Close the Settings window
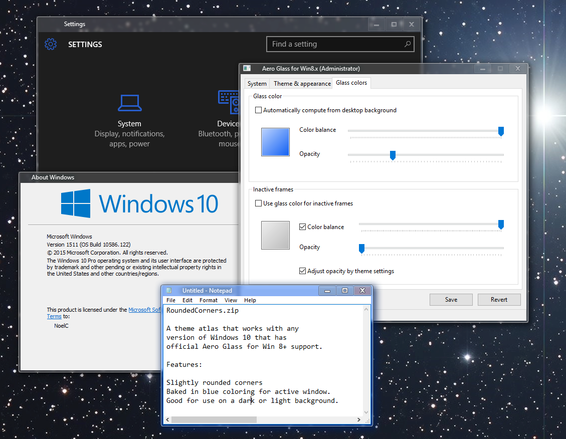This screenshot has height=439, width=566. coord(412,25)
